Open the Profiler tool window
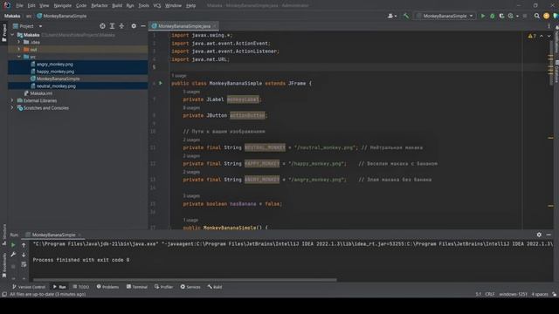This screenshot has height=314, width=559. tap(164, 287)
